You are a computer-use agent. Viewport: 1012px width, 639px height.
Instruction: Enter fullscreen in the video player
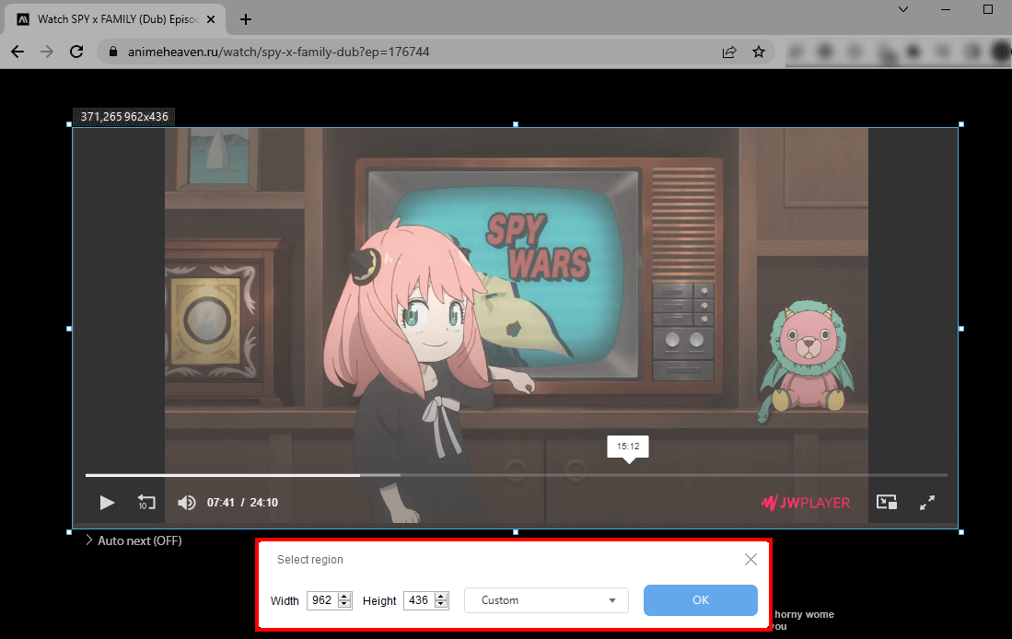pyautogui.click(x=926, y=502)
